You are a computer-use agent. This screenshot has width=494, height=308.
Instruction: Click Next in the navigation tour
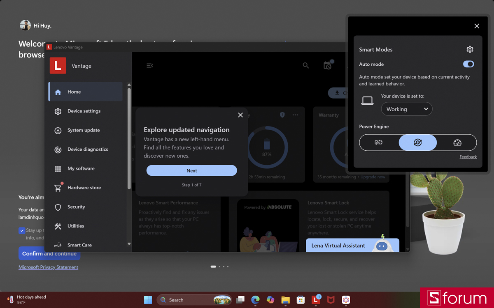(192, 170)
